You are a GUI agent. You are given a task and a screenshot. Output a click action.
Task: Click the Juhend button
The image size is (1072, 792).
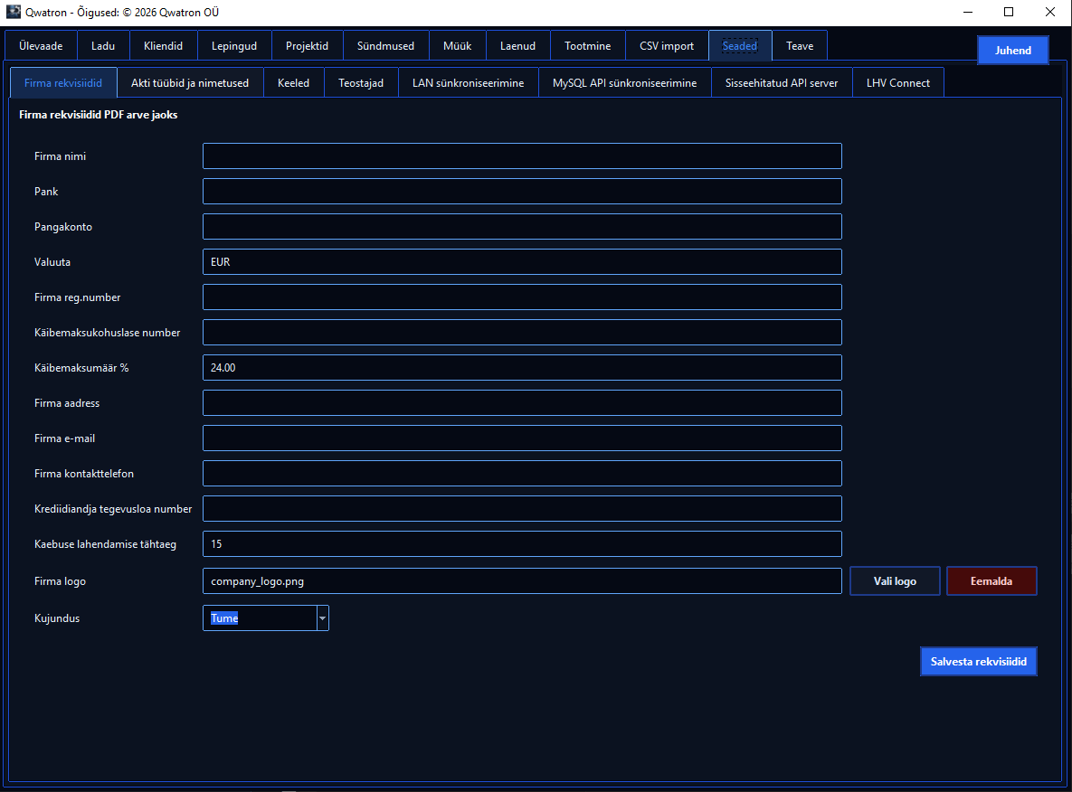(x=1012, y=51)
